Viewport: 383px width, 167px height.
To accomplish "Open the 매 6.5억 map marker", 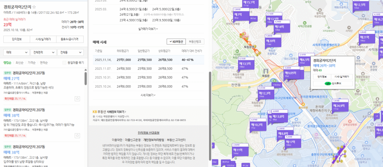I will [304, 60].
